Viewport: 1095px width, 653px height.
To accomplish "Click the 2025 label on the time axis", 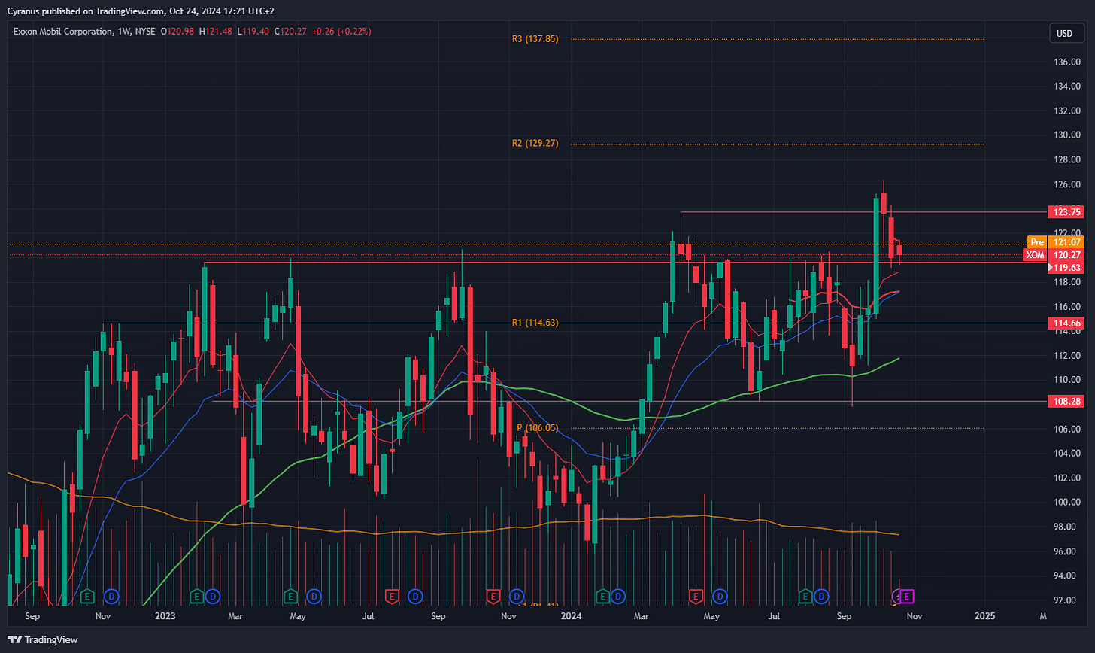I will 984,616.
